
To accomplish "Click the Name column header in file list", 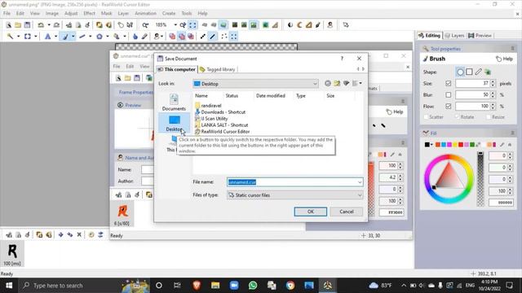I will 201,96.
